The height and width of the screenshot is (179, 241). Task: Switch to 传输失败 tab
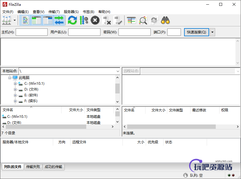(x=33, y=167)
